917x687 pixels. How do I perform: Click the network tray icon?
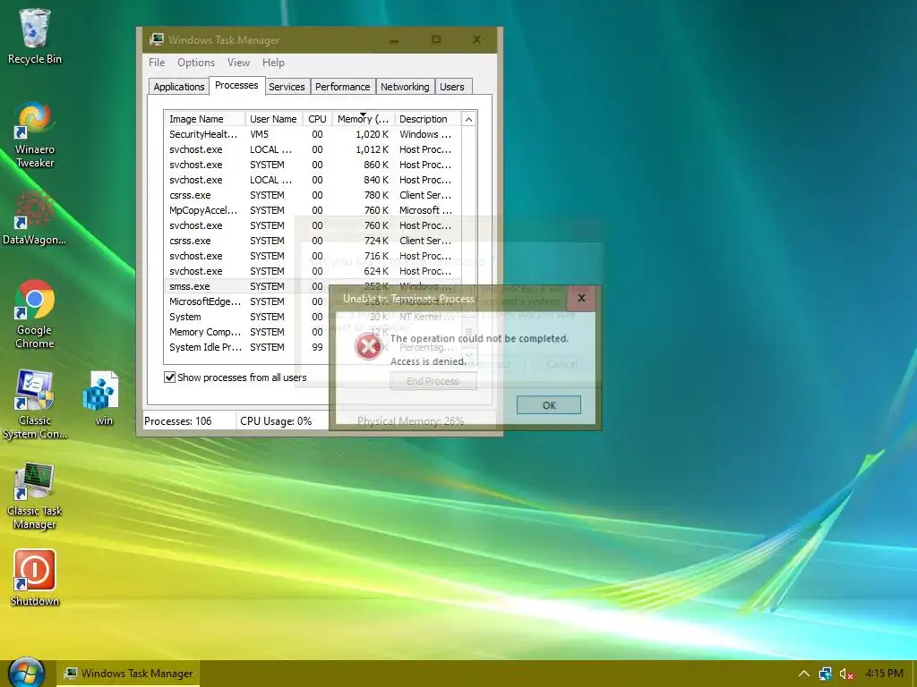point(825,674)
